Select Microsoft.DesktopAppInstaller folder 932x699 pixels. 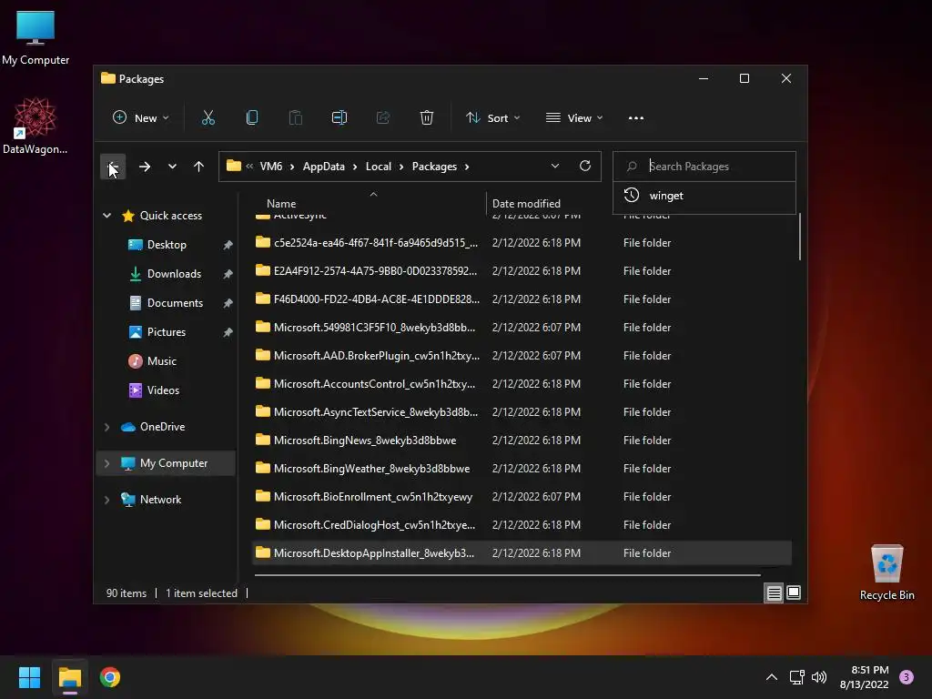(x=522, y=552)
